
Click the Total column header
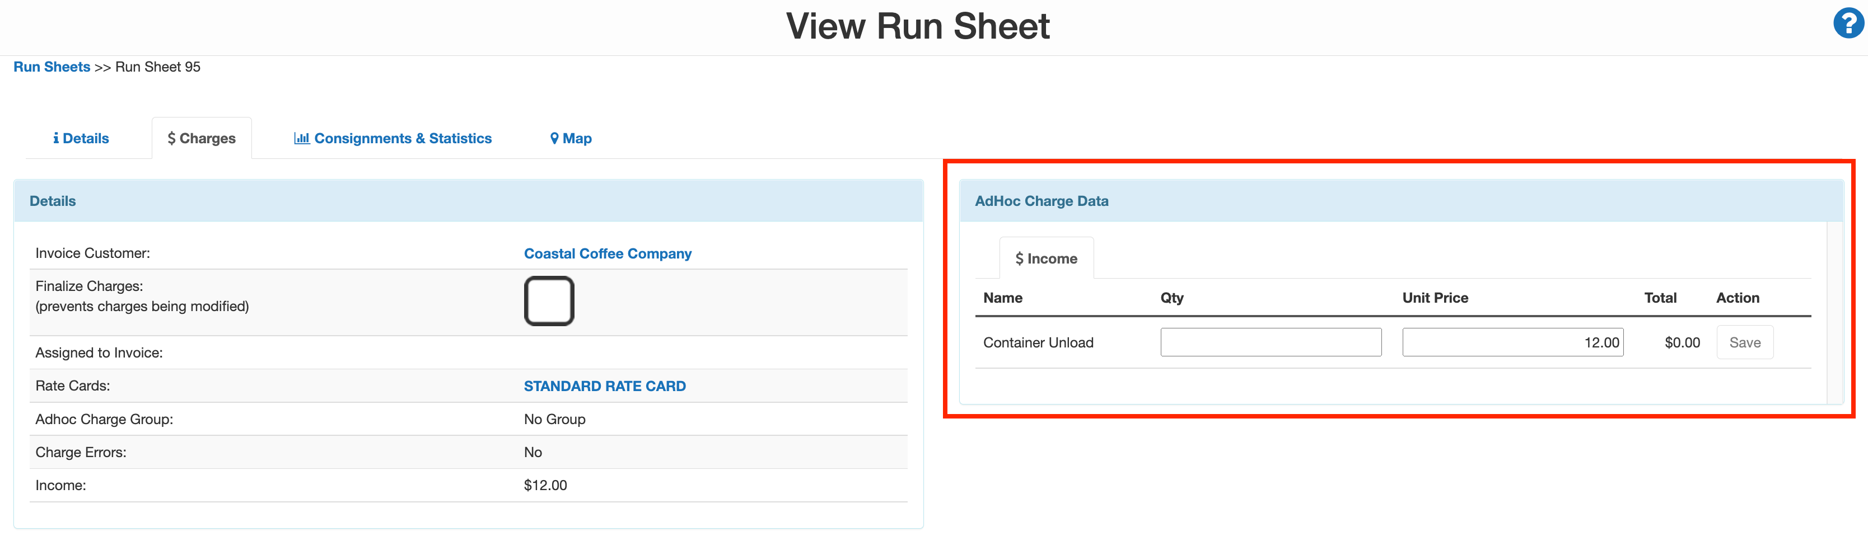click(x=1659, y=298)
